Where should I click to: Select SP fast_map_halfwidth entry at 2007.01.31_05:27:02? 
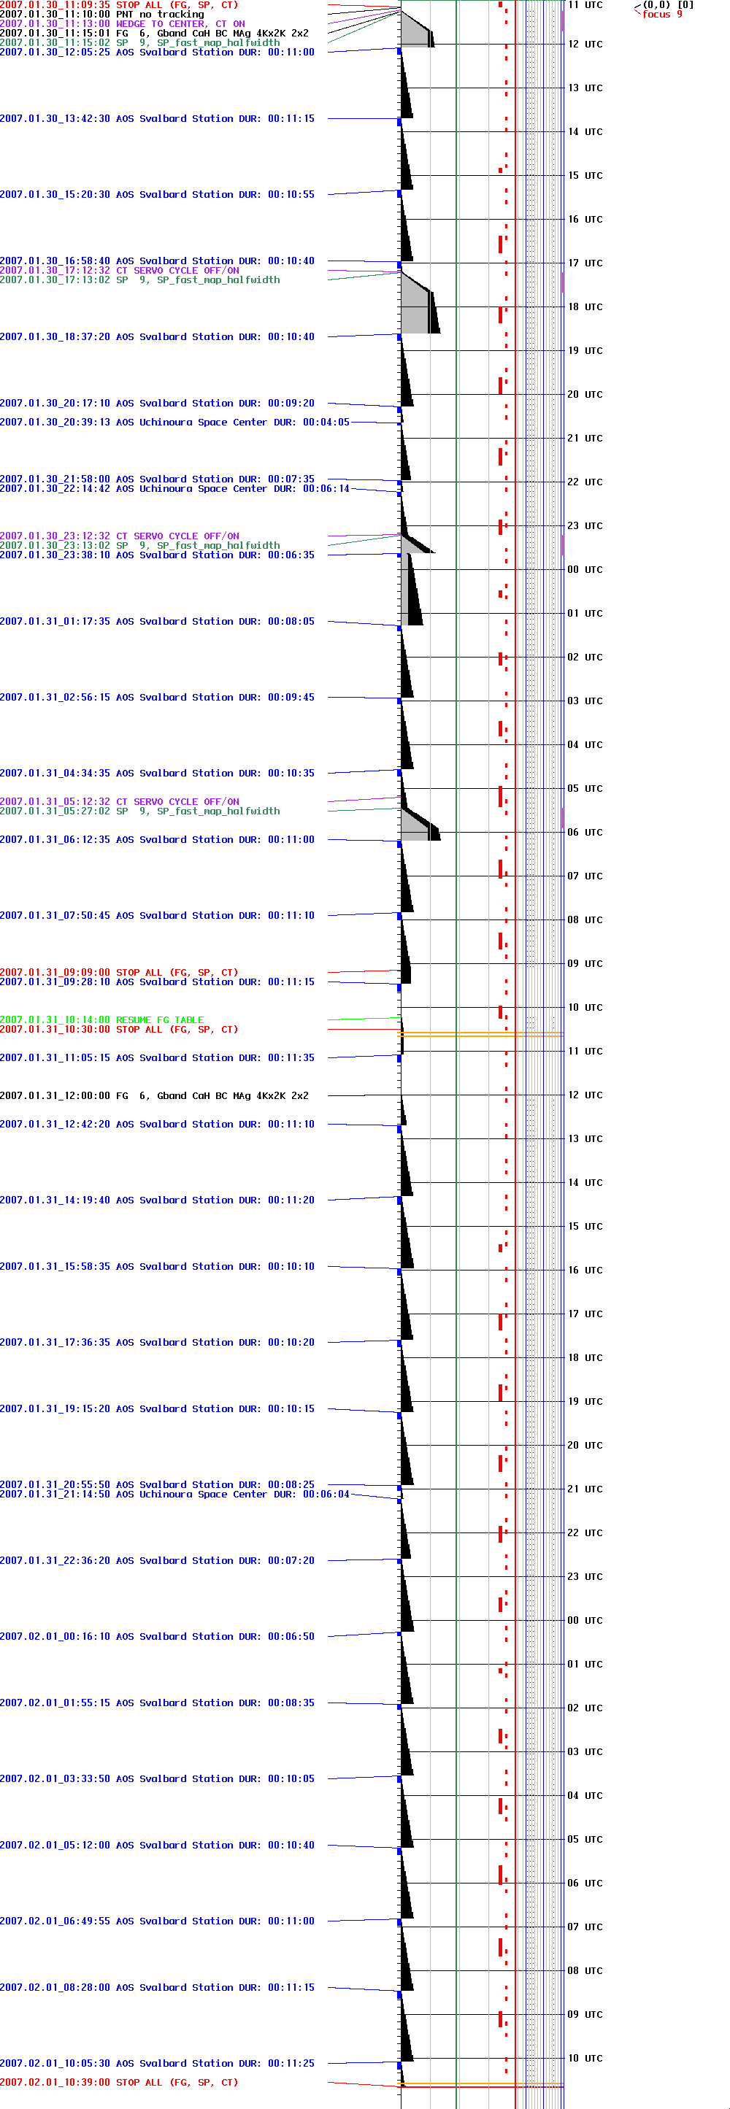pos(139,811)
